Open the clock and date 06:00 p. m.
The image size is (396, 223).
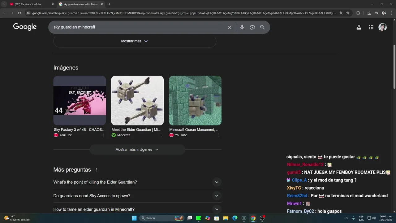tap(385, 218)
